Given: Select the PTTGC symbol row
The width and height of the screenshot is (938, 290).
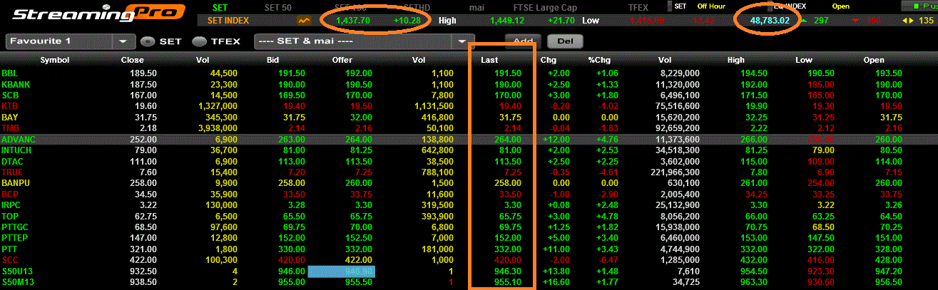Looking at the screenshot, I should click(469, 227).
